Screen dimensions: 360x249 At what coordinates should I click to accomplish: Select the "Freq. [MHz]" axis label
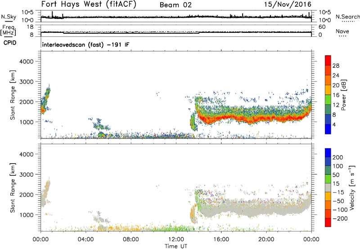8,31
